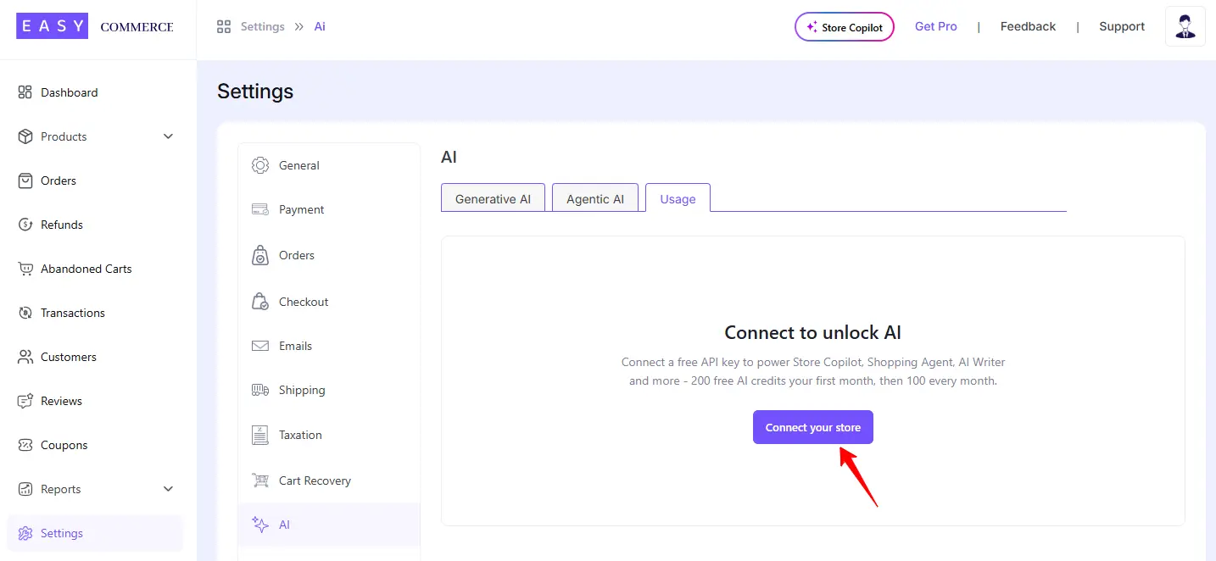Click the General settings gear icon

tap(260, 165)
